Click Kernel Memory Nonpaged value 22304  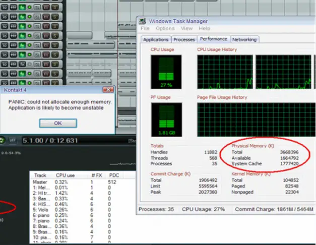292,192
